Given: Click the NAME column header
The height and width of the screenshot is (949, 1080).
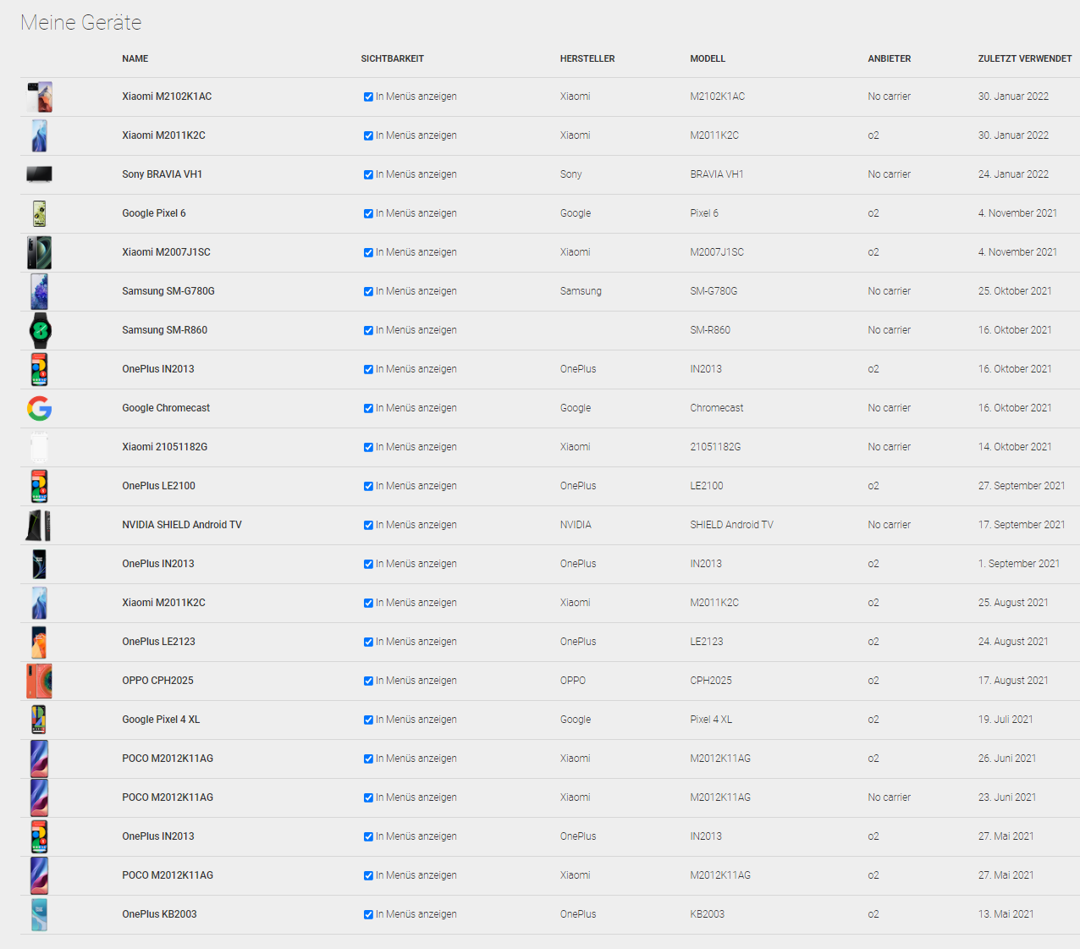Looking at the screenshot, I should point(135,58).
